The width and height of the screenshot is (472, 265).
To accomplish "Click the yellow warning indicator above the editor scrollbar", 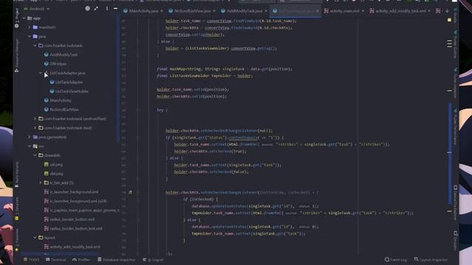I will 449,20.
